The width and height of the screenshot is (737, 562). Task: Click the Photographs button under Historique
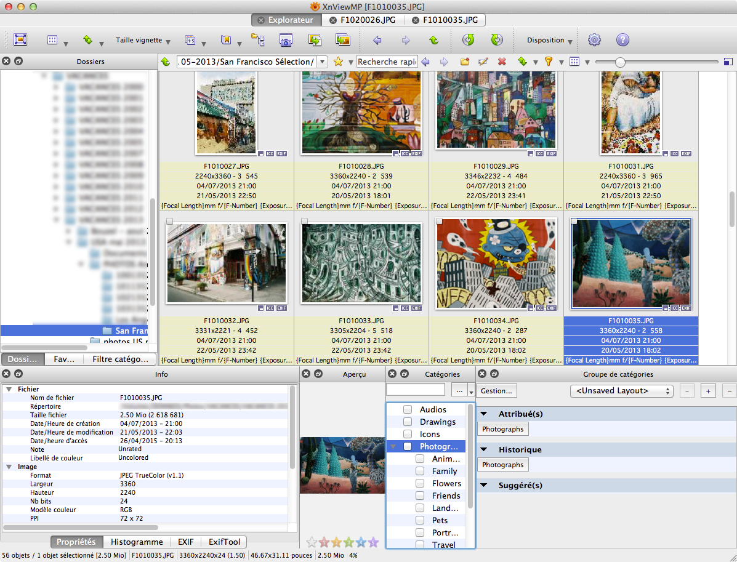(502, 465)
